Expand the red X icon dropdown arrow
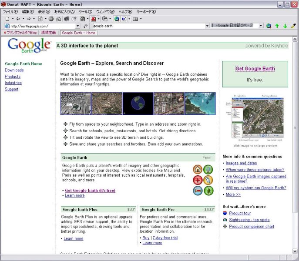299x261 pixels. pyautogui.click(x=99, y=19)
